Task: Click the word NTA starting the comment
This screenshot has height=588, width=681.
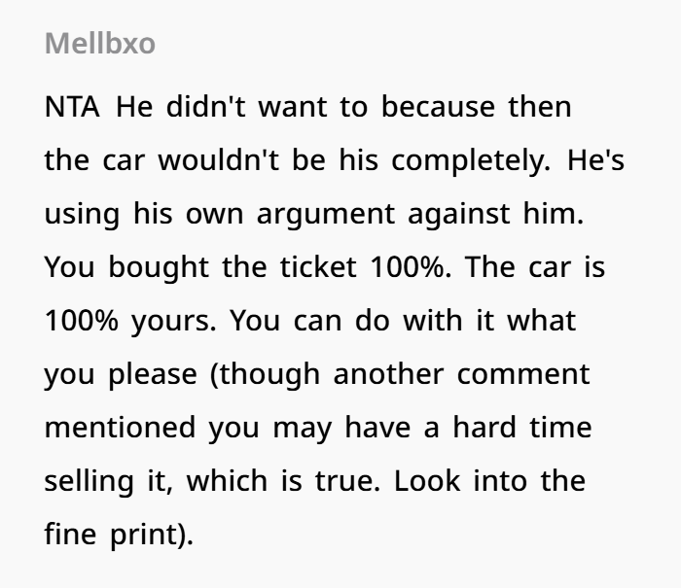Action: pyautogui.click(x=72, y=107)
